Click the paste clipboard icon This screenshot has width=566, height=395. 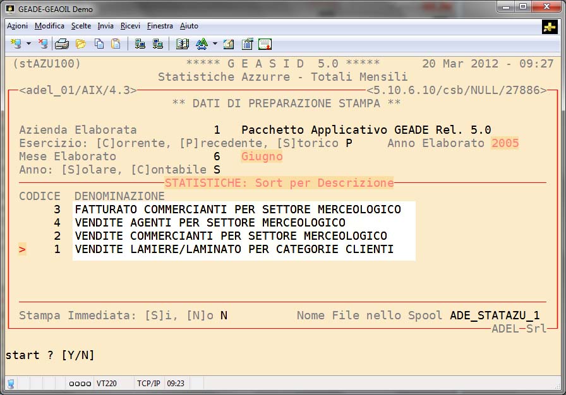coord(116,44)
